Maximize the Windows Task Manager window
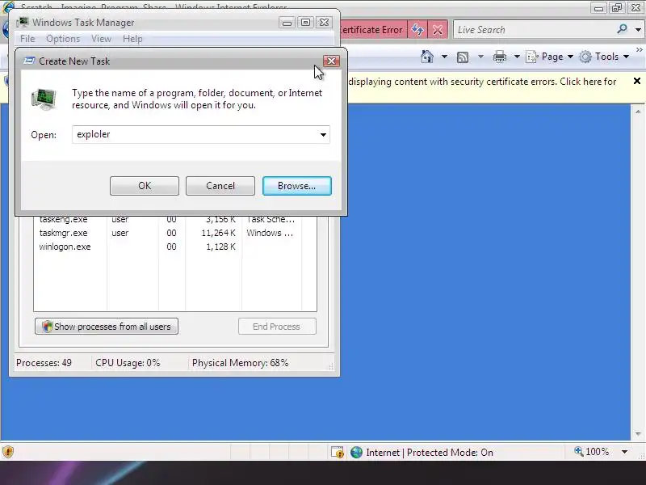This screenshot has height=485, width=646. (x=306, y=23)
